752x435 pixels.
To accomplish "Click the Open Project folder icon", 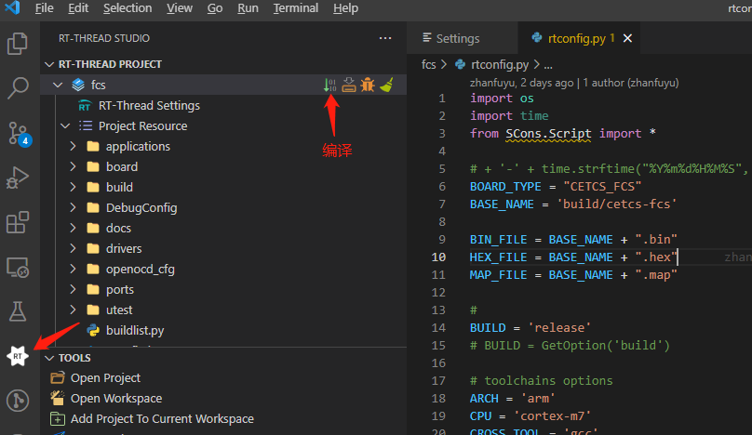I will 58,378.
